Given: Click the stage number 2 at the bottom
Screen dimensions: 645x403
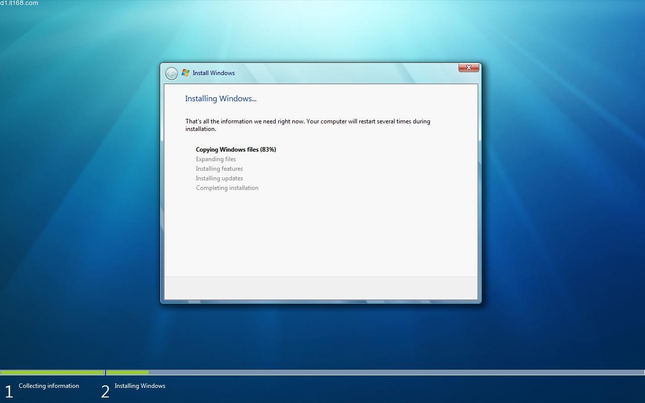Looking at the screenshot, I should 105,391.
